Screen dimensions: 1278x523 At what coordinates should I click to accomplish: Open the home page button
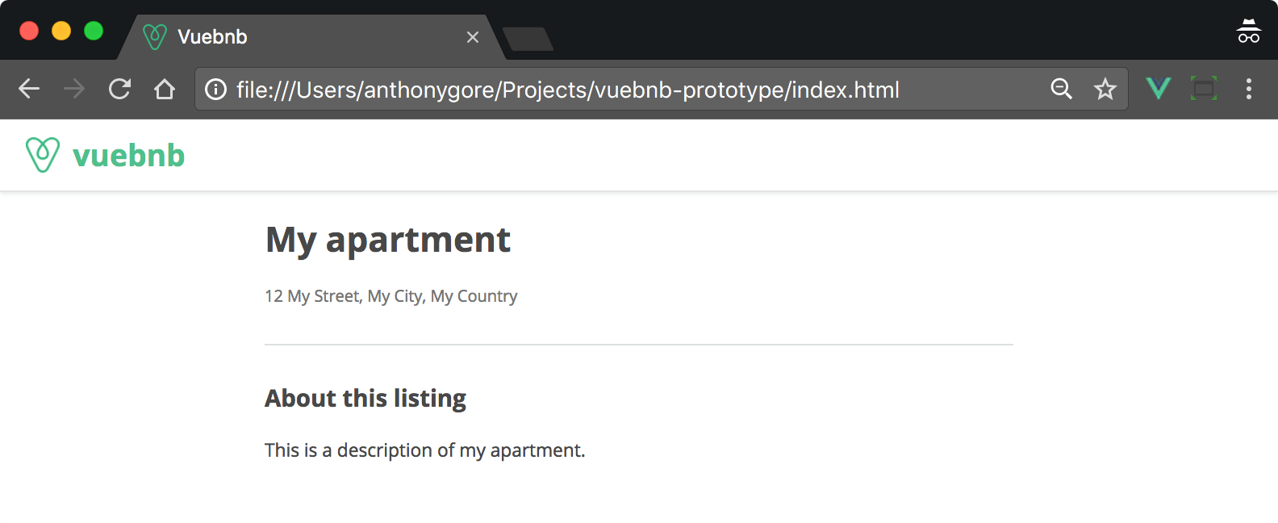pyautogui.click(x=165, y=89)
